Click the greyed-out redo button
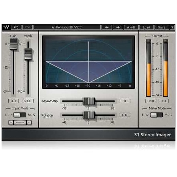This screenshot has height=177, width=177. pos(27,27)
